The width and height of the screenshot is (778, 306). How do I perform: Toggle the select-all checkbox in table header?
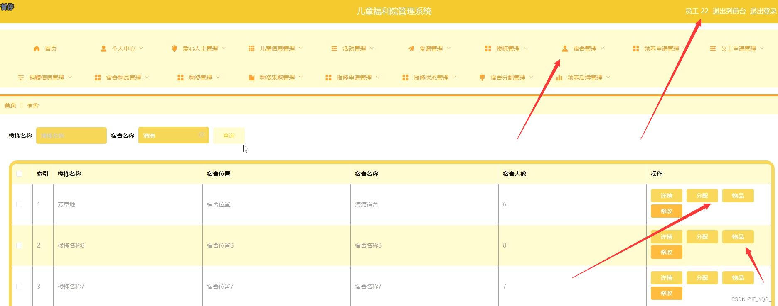[x=19, y=174]
